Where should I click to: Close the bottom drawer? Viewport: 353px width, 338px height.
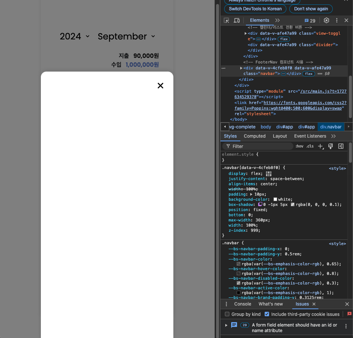coord(347,304)
